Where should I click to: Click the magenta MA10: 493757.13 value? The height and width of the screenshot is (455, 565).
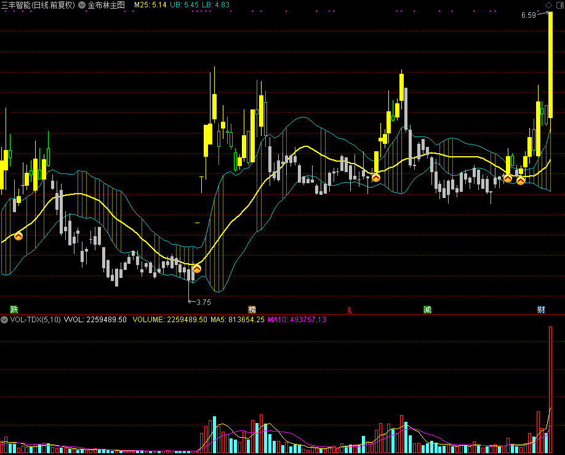click(x=297, y=320)
